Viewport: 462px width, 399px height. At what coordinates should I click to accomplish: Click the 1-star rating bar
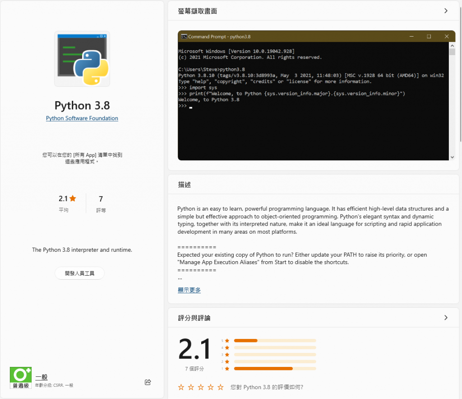coord(275,369)
